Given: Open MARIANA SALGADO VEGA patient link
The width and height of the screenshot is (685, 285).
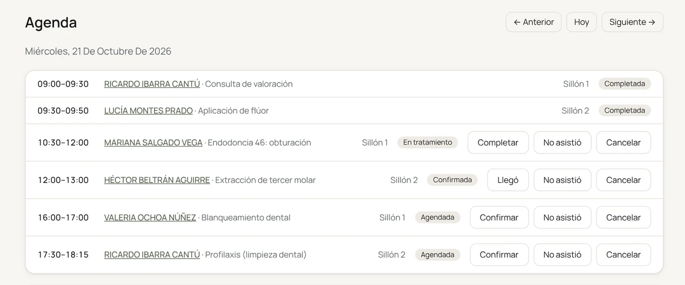Looking at the screenshot, I should (153, 142).
